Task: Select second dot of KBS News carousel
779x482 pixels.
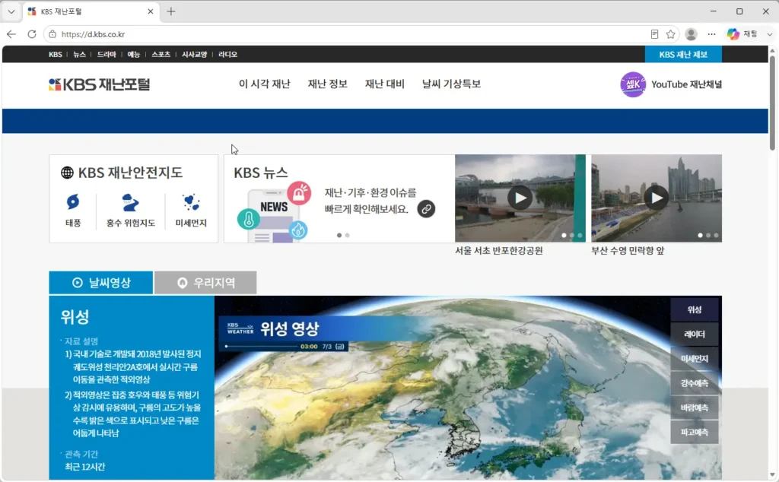Action: (347, 235)
